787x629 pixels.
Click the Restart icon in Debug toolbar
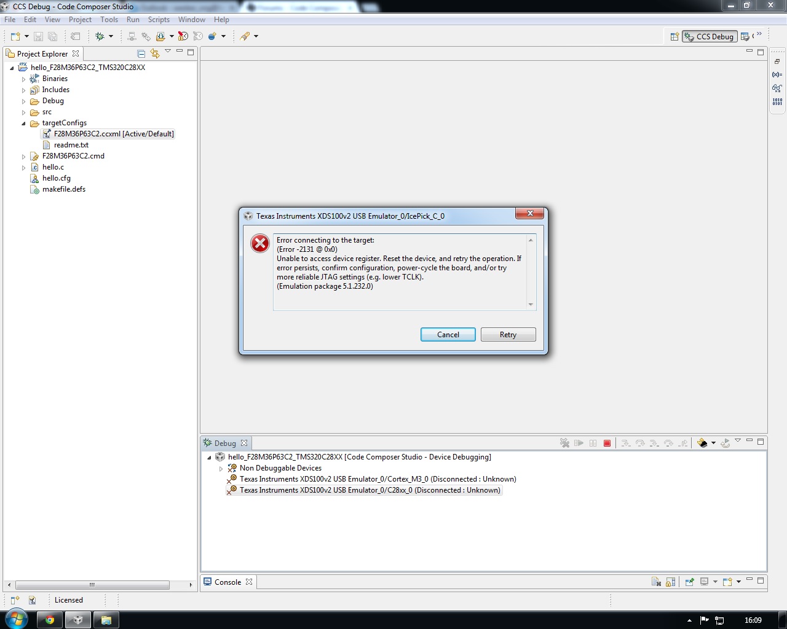coord(725,443)
